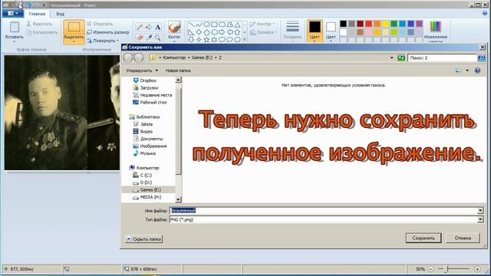Select the Eraser tool in Paint
Image resolution: width=491 pixels, height=276 pixels.
140,38
